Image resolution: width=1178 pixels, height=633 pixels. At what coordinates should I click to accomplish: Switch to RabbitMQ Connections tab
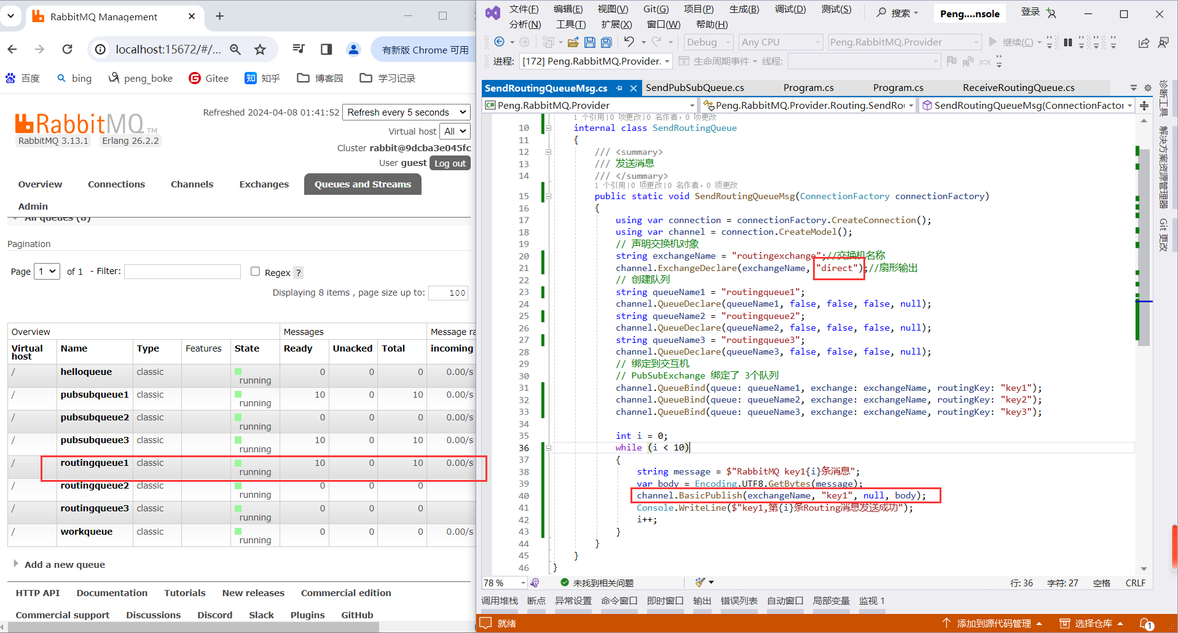tap(116, 184)
